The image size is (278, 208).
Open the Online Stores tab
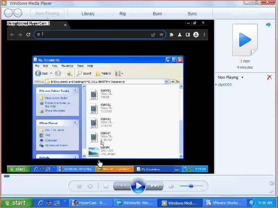pyautogui.click(x=244, y=14)
